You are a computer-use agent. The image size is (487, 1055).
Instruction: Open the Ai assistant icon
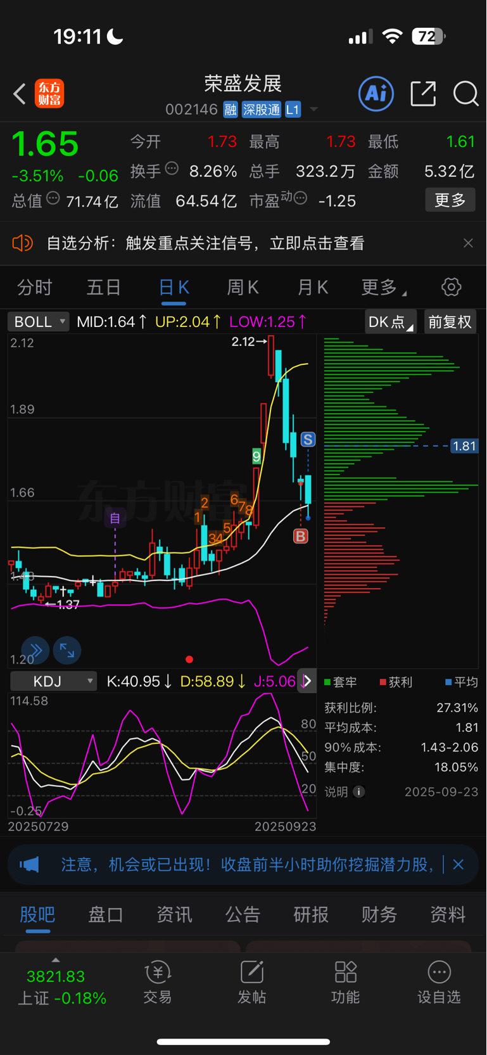pyautogui.click(x=376, y=94)
